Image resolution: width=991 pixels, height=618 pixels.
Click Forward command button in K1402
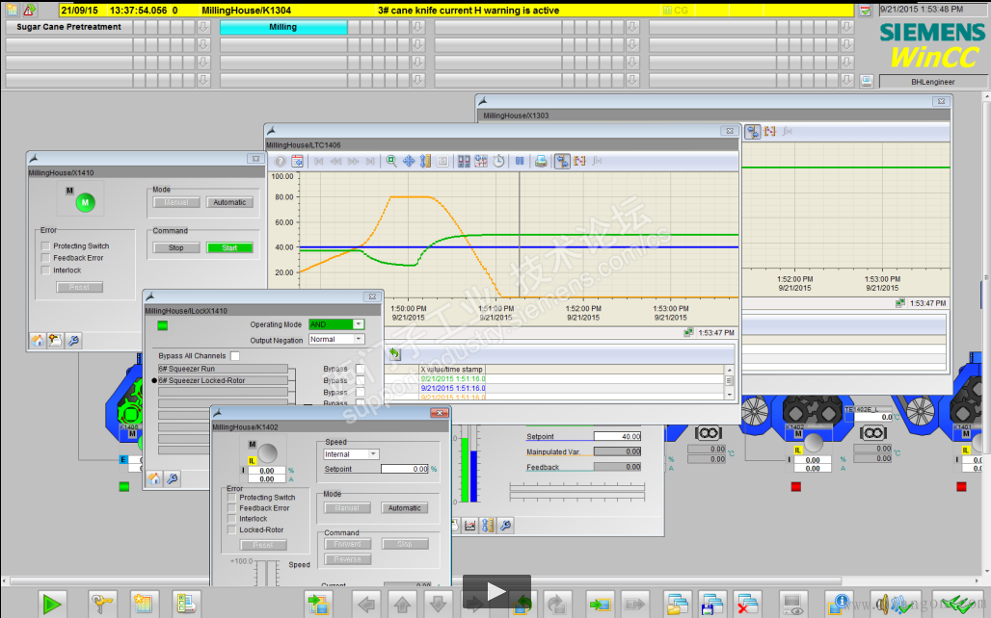pyautogui.click(x=348, y=544)
